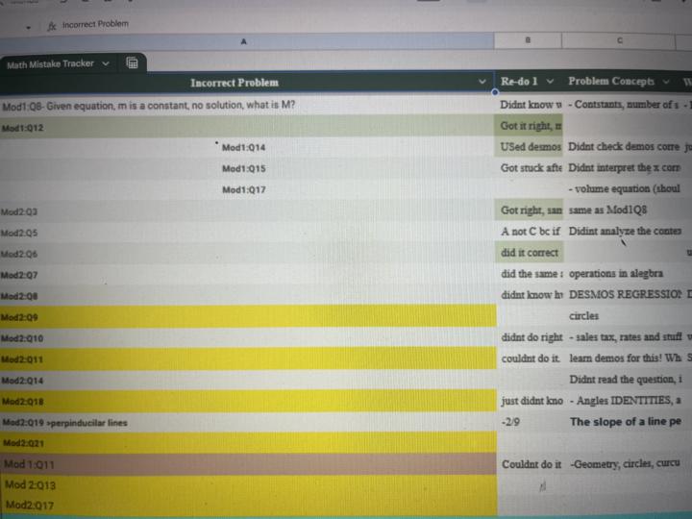Click the formula bar showing Incorrect Problem
The width and height of the screenshot is (692, 519).
pos(95,24)
